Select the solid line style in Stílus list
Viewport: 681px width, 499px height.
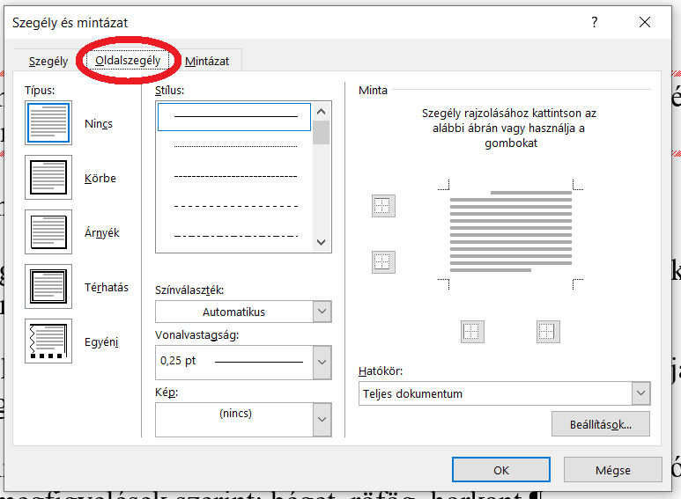pyautogui.click(x=234, y=116)
